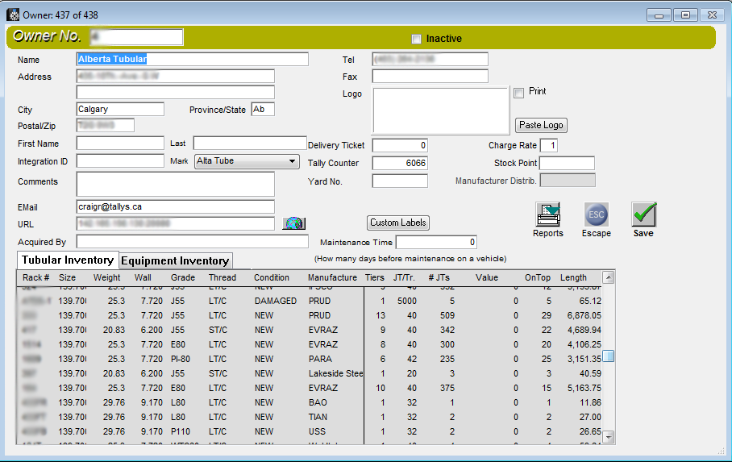Click the inventory scrollbar thumb
The width and height of the screenshot is (732, 462).
[609, 356]
